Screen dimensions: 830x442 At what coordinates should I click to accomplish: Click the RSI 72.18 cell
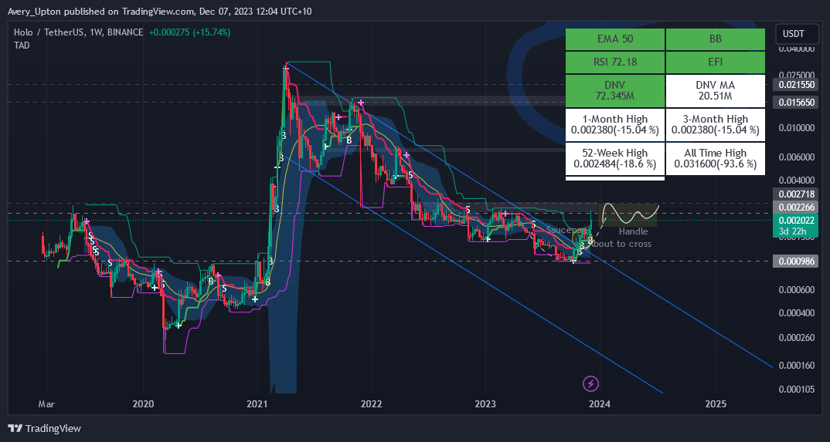pos(615,62)
